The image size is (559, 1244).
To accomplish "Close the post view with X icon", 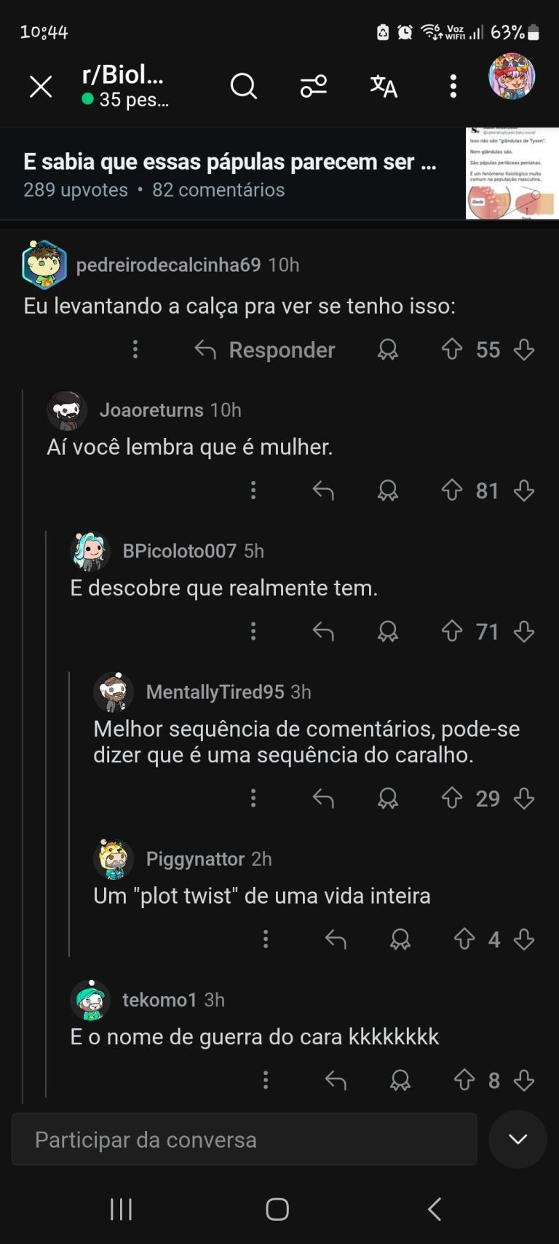I will click(x=41, y=87).
